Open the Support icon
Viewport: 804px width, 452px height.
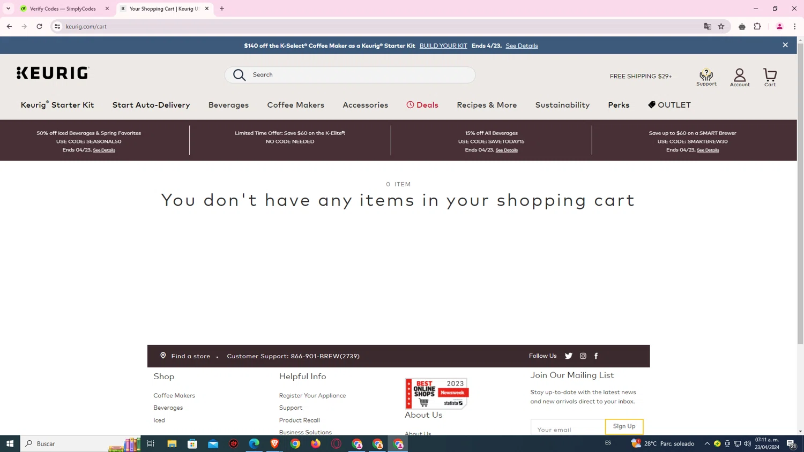tap(706, 77)
